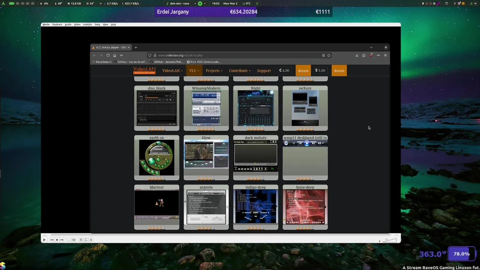Click the browser forward arrow
Screen dimensions: 480x270
click(x=101, y=55)
